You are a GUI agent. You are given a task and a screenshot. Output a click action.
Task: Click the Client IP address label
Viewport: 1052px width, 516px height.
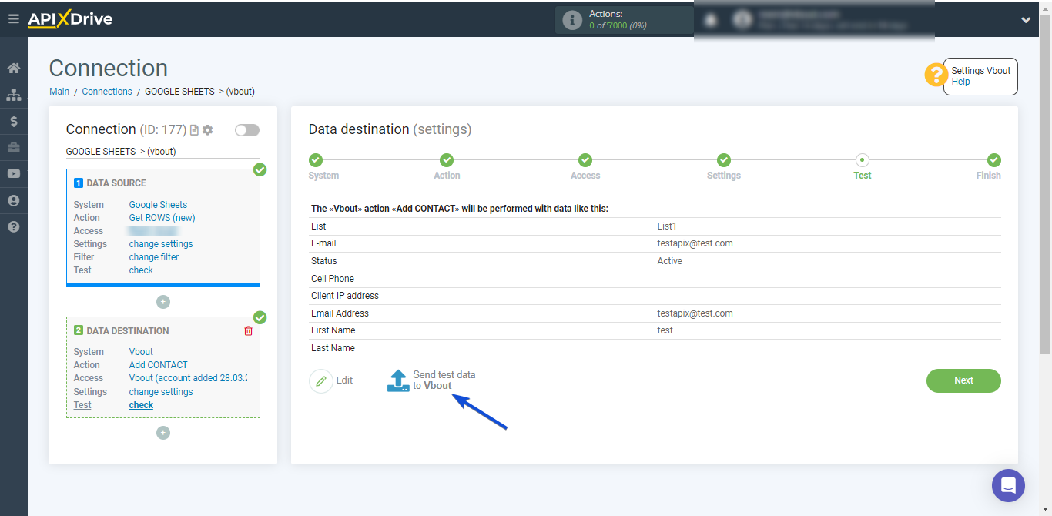click(x=345, y=296)
